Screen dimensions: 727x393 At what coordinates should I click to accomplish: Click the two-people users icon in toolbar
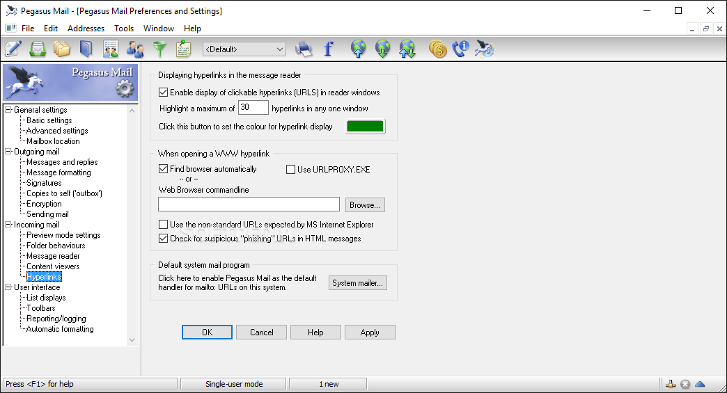(x=135, y=49)
